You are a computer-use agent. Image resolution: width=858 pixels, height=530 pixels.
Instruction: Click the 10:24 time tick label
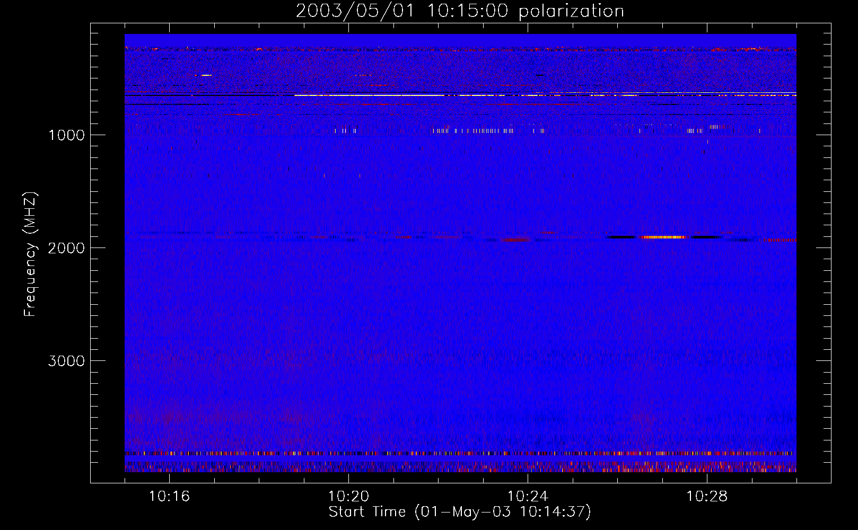pos(528,497)
